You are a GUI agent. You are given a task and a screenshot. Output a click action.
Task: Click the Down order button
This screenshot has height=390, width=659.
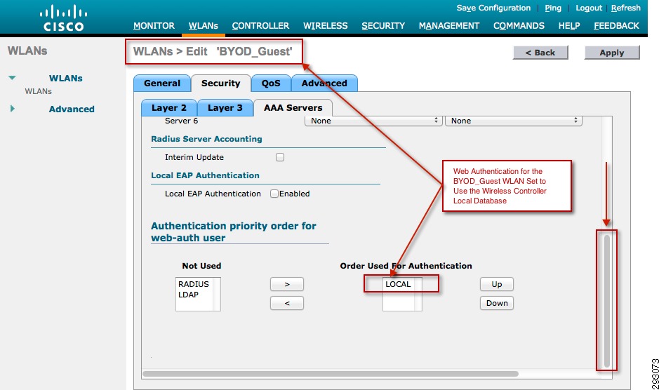(x=497, y=303)
